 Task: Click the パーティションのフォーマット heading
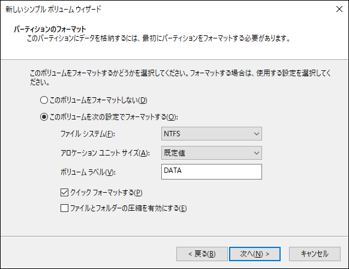coord(50,29)
